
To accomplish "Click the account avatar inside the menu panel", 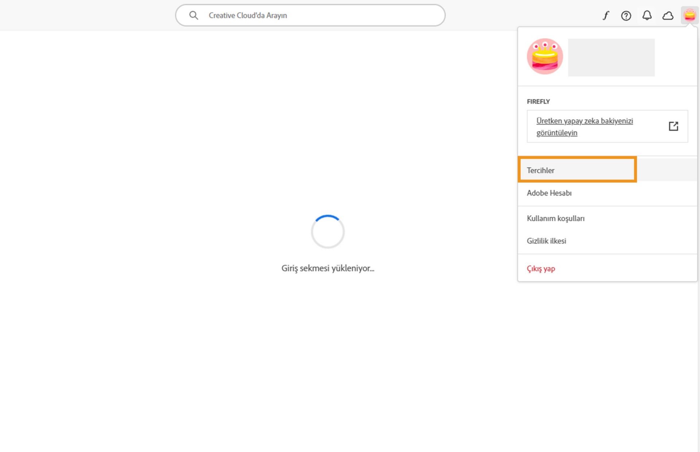I will coord(545,56).
